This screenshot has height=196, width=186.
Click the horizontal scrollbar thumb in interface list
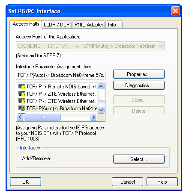(x=42, y=117)
